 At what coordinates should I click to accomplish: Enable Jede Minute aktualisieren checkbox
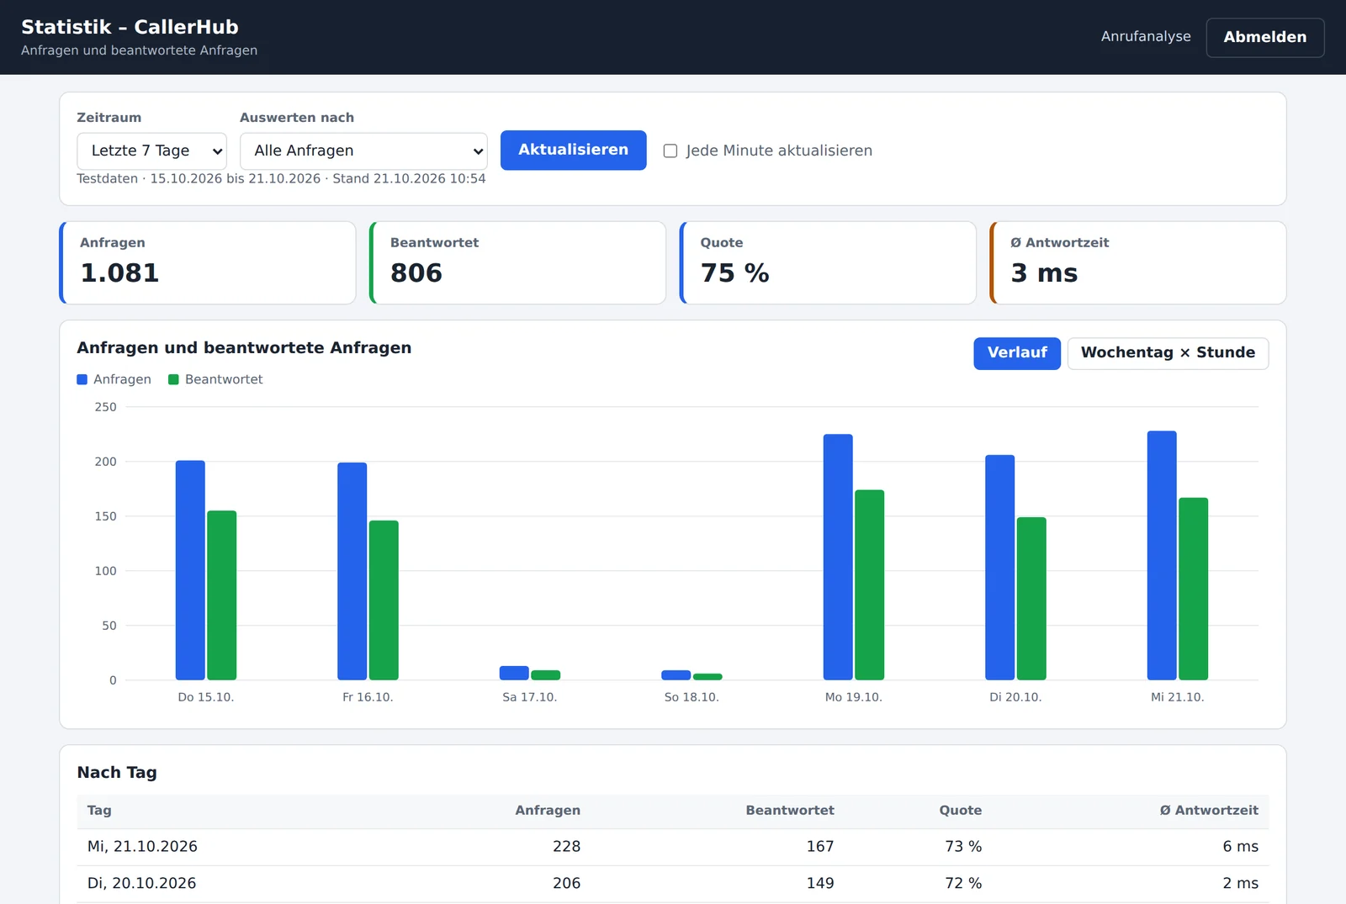pos(670,151)
